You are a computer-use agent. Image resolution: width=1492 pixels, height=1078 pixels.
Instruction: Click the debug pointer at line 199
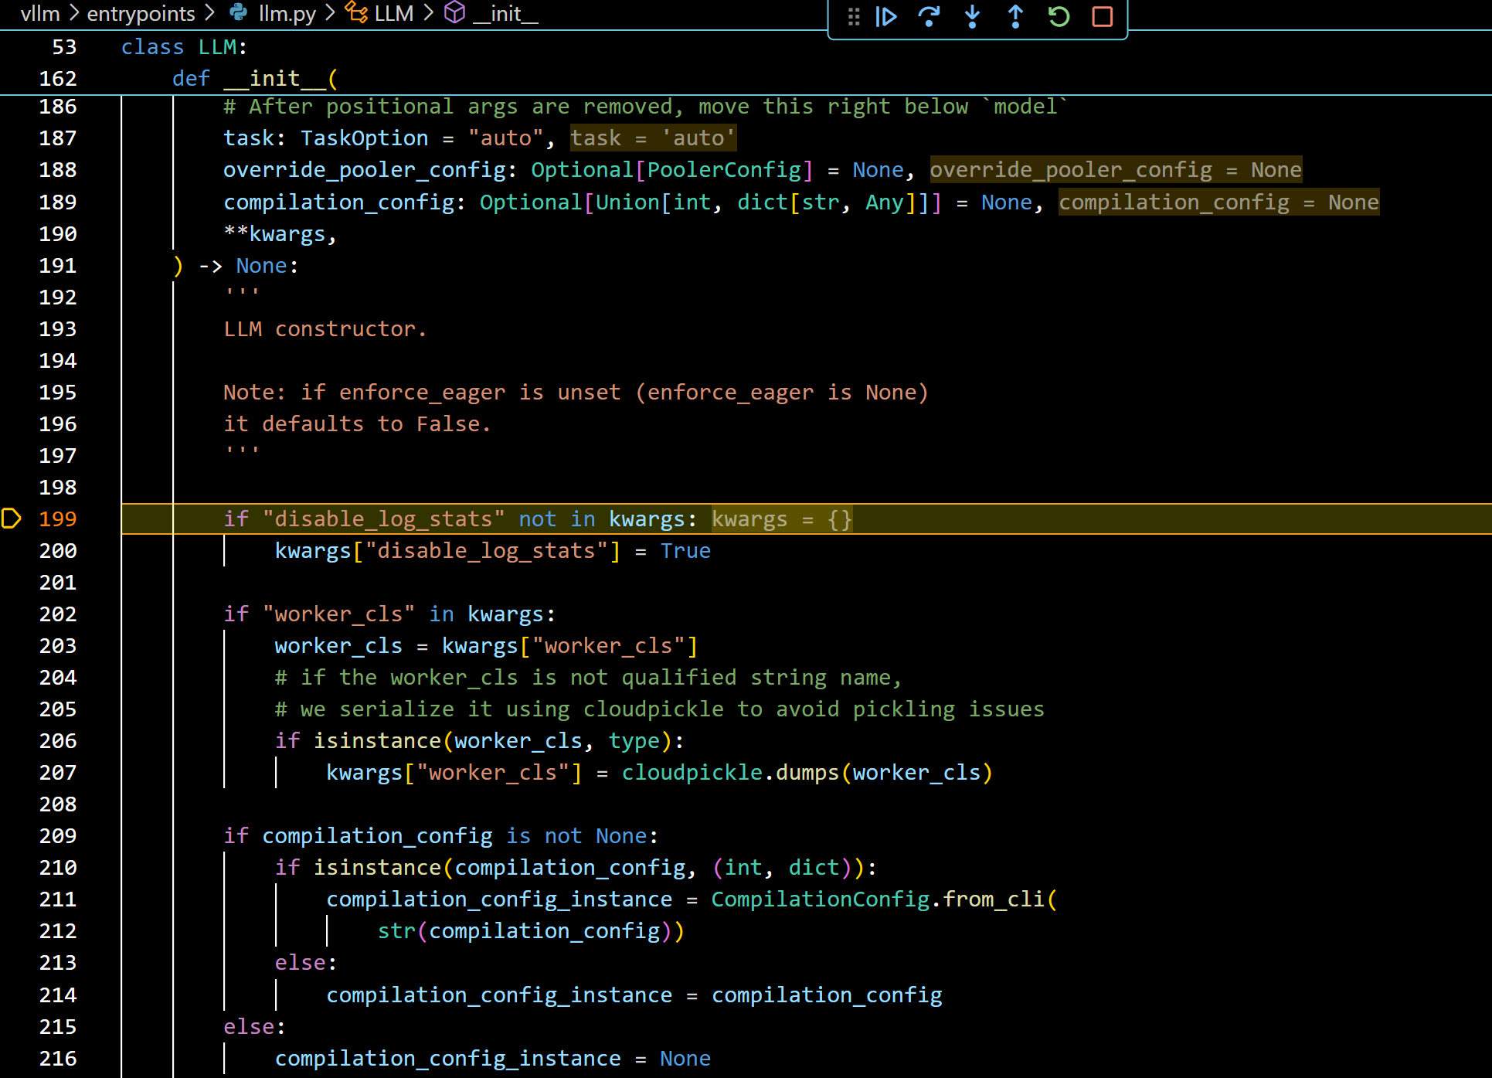[11, 519]
